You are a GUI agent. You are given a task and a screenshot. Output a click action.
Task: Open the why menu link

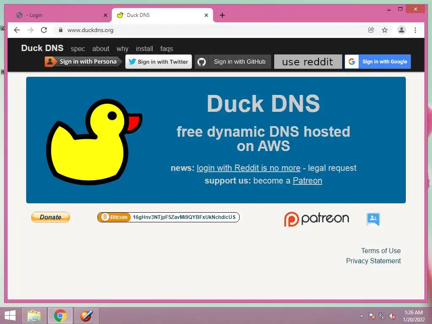point(122,49)
